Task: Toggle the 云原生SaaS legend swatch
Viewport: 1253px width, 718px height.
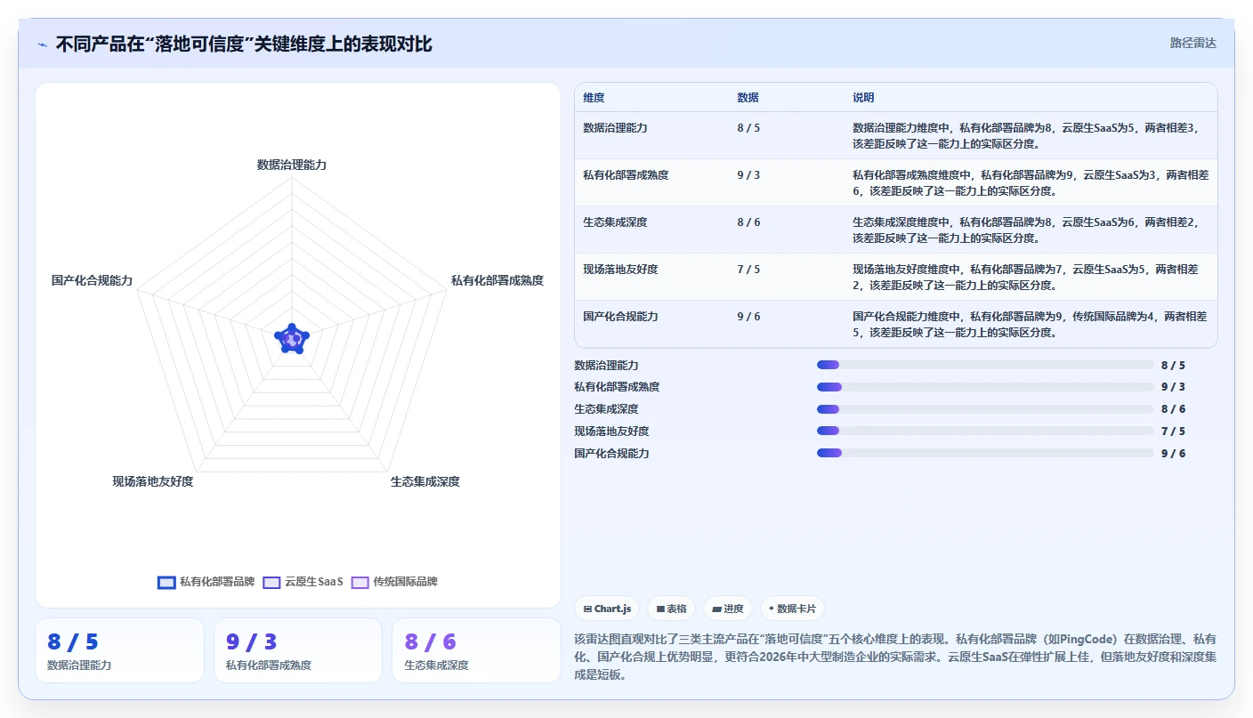Action: coord(271,582)
